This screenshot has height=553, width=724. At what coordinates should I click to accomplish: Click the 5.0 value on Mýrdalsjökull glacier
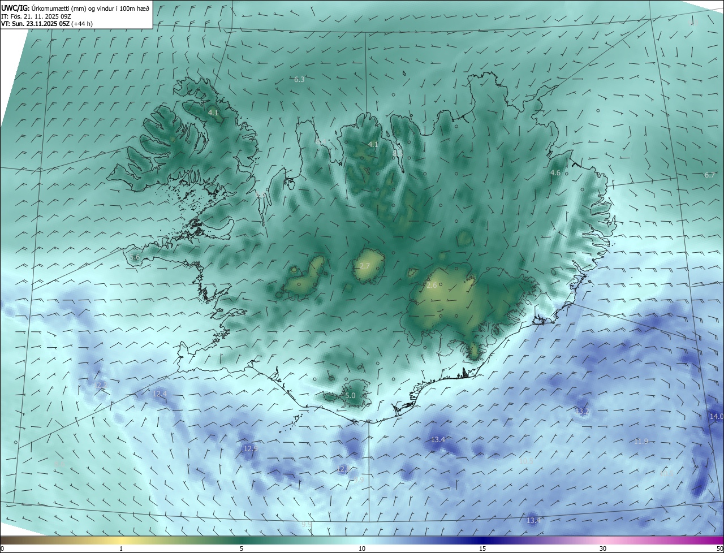[350, 395]
